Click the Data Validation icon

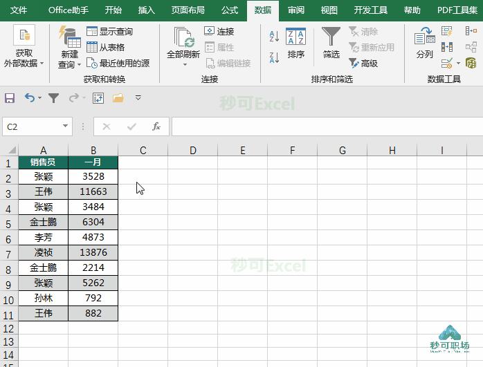(446, 64)
